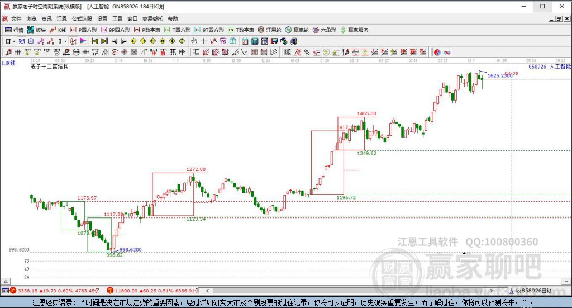572x308 pixels.
Task: Select the crosshair cursor tool
Action: tap(203, 41)
